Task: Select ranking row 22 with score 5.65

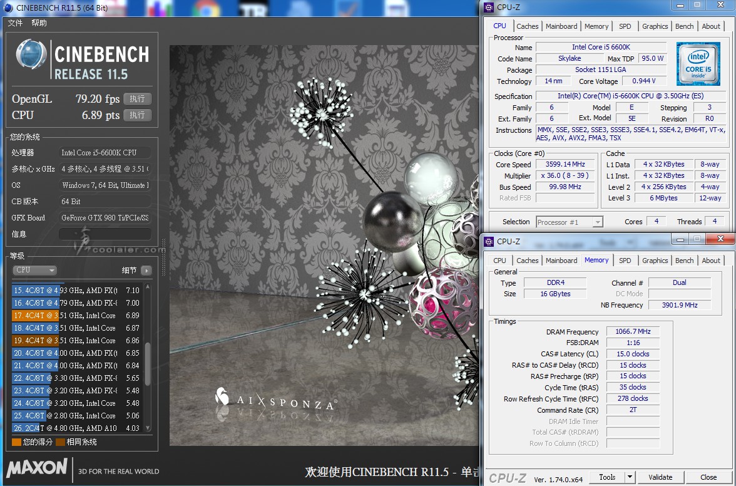Action: click(x=78, y=378)
